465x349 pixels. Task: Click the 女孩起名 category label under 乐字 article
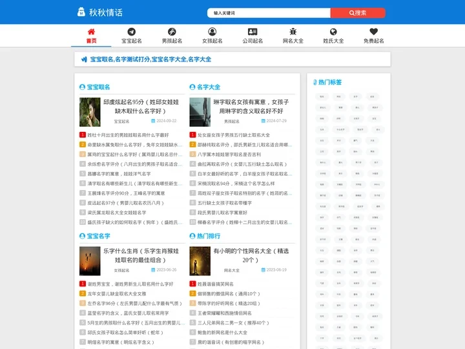121,270
